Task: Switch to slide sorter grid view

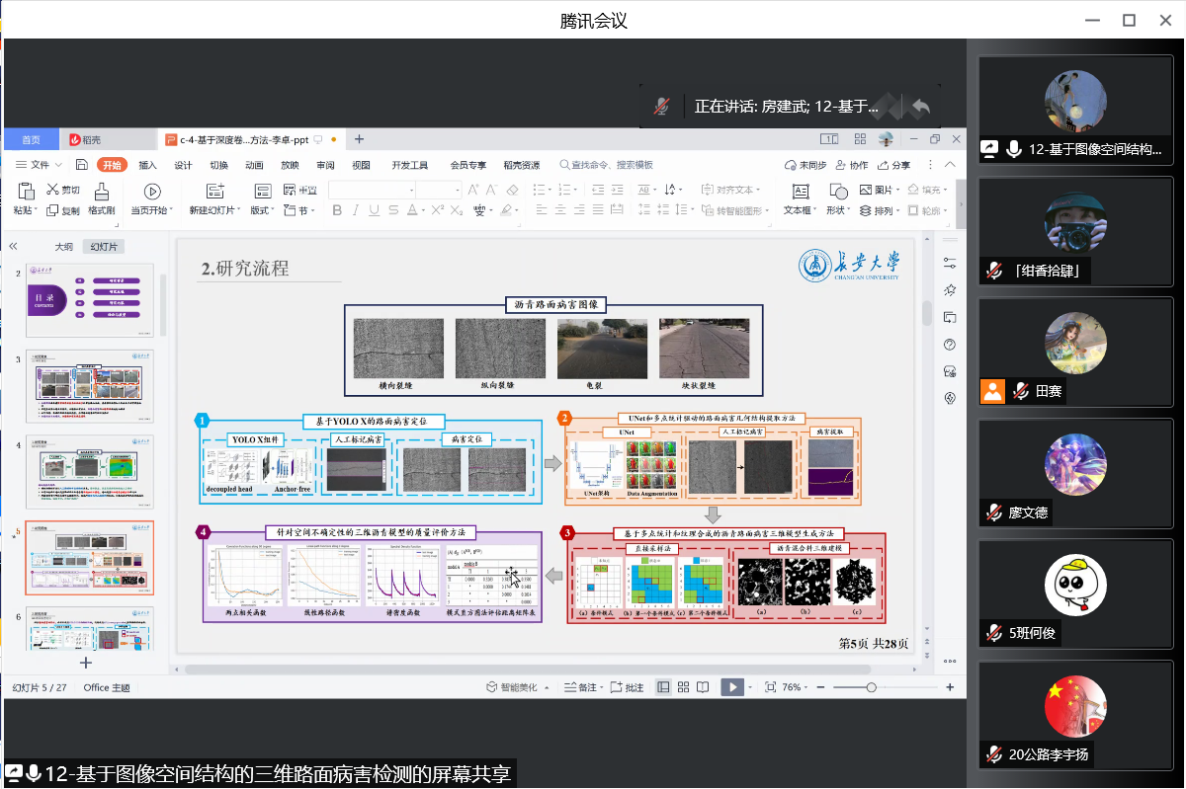Action: (682, 687)
